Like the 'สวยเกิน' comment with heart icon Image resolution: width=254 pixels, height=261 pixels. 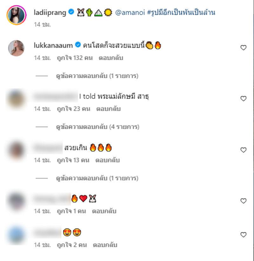click(x=243, y=150)
